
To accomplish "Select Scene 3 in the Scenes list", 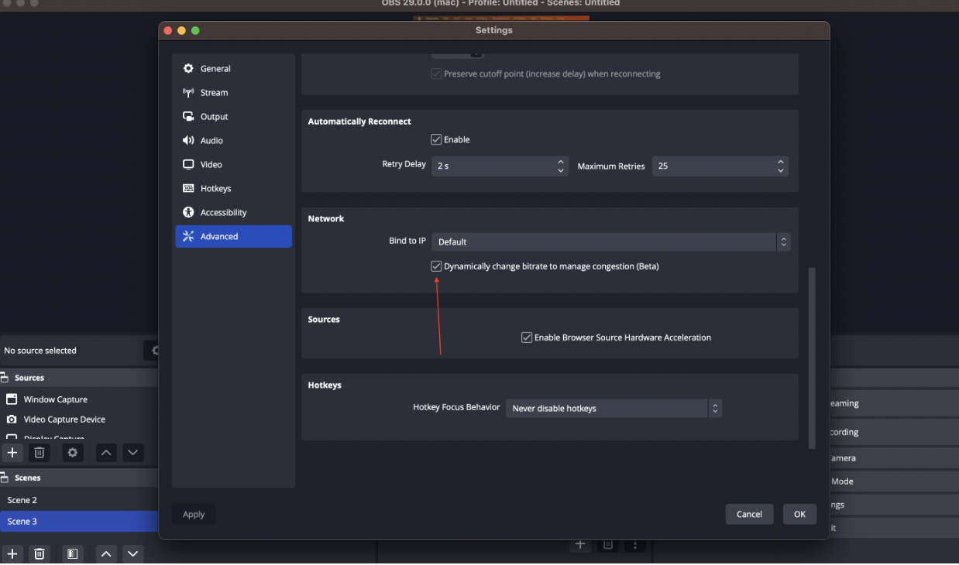I will 79,522.
